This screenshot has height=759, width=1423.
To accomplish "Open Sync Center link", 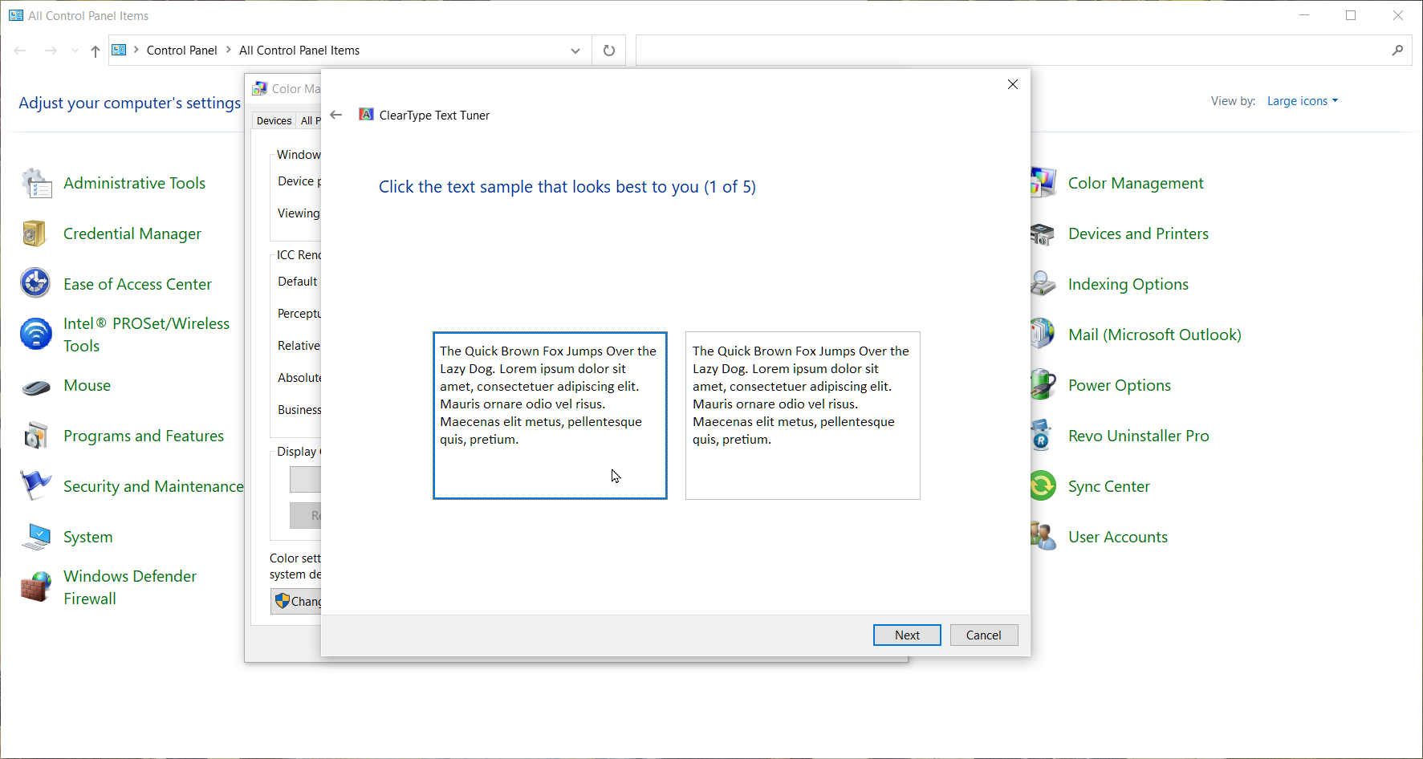I will point(1109,487).
